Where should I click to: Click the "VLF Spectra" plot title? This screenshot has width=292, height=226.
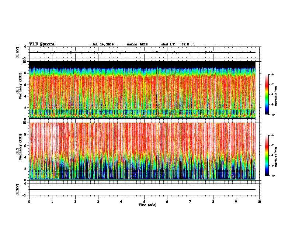tap(42, 44)
